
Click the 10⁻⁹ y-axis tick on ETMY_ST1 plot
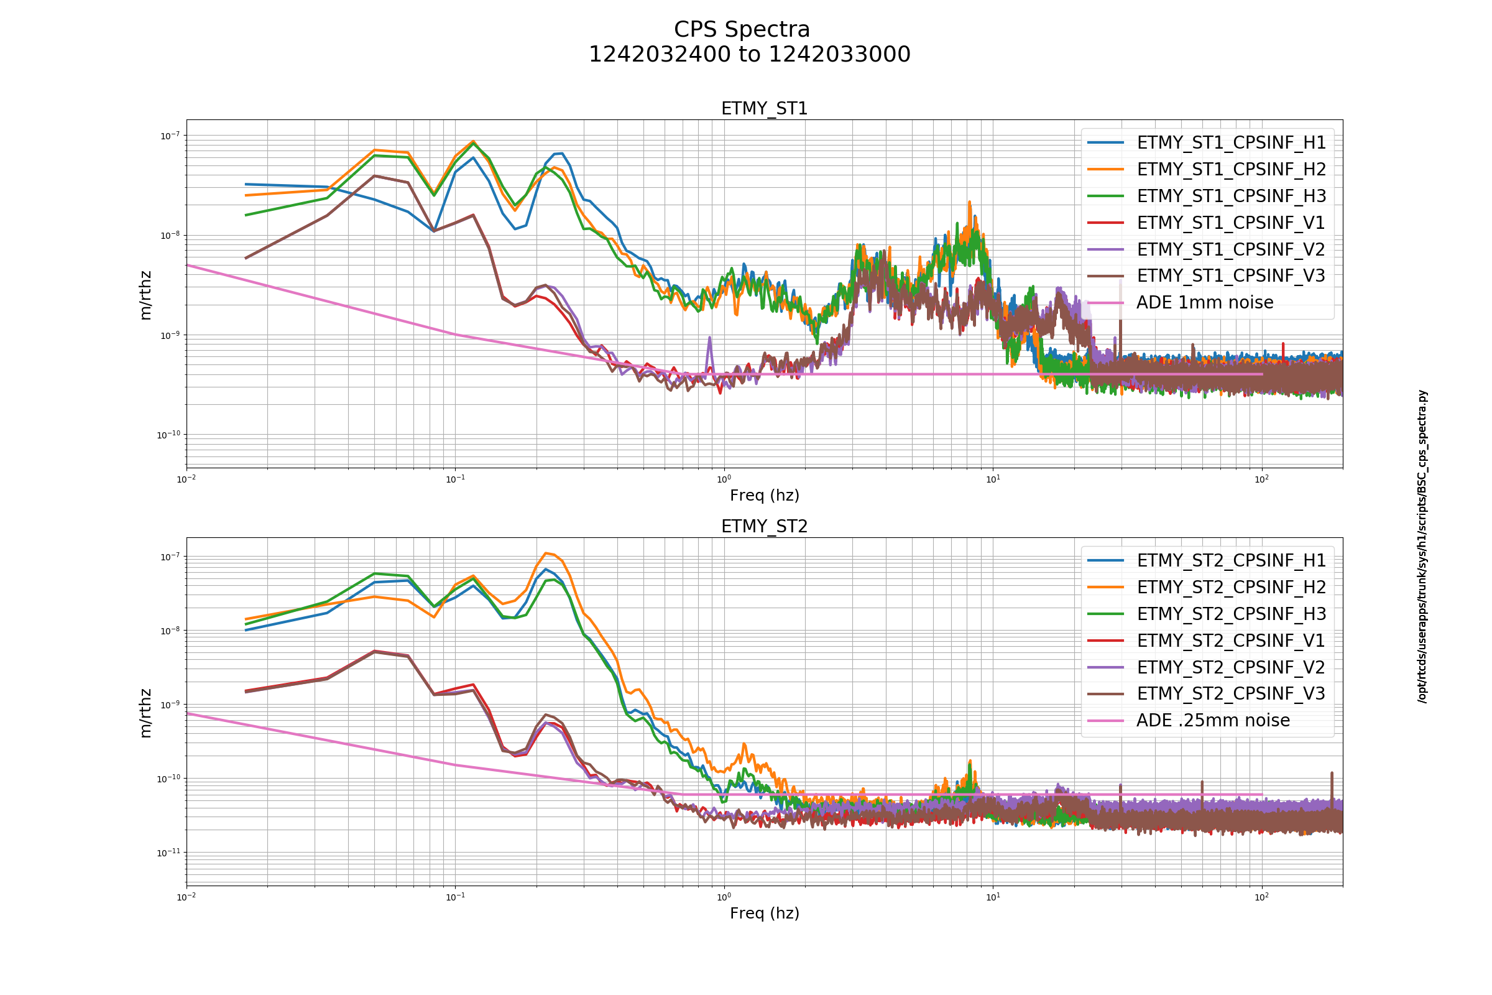tap(170, 335)
